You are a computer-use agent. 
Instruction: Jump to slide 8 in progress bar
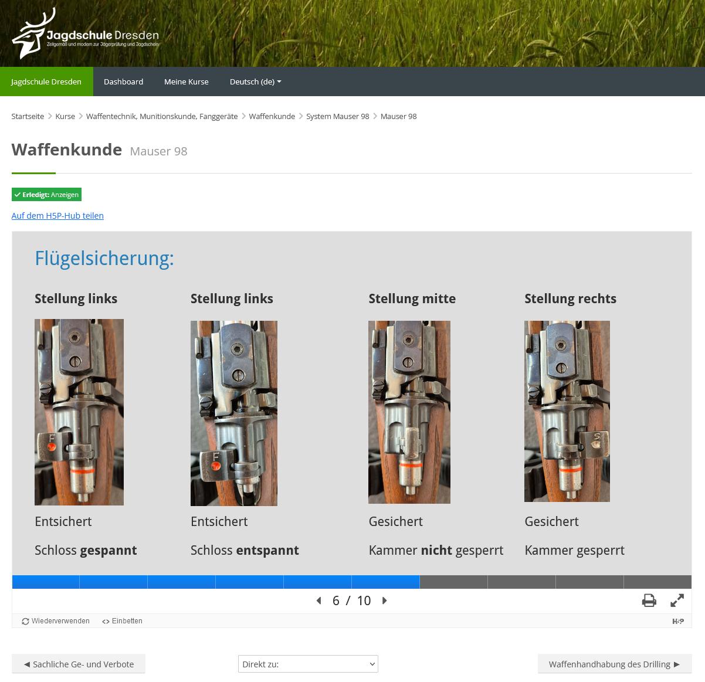(521, 582)
